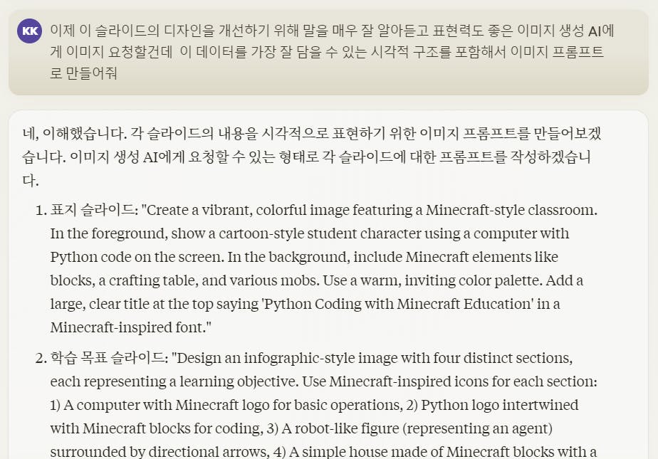658x459 pixels.
Task: Click '로 만들어줘' in the user message
Action: point(83,73)
